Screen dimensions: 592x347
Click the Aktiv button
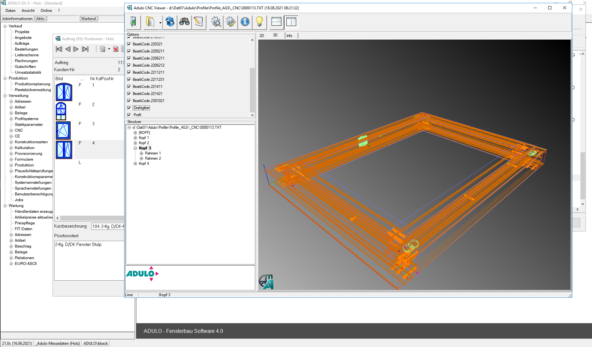click(40, 19)
